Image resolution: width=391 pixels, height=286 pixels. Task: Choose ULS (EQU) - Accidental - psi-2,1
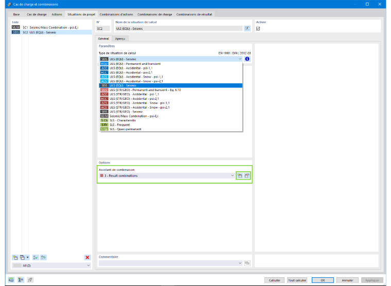tap(171, 73)
